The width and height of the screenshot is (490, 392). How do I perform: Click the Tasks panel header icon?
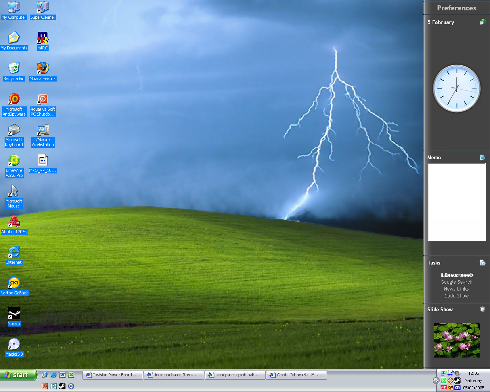[482, 263]
